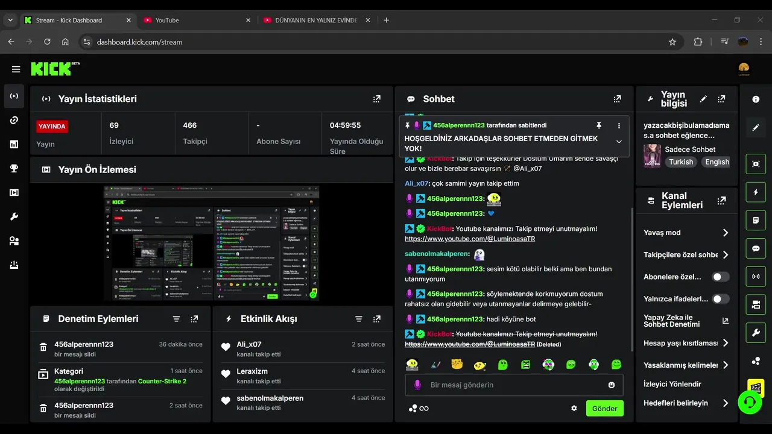This screenshot has height=434, width=772.
Task: Expand the Yavaş mod option
Action: coord(726,233)
